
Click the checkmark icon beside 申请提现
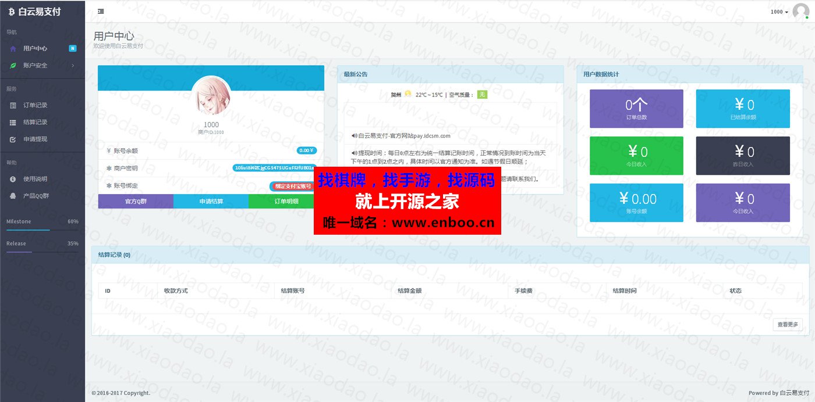(13, 139)
